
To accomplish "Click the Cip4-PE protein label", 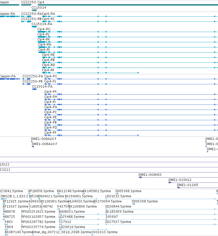I will tap(50, 117).
